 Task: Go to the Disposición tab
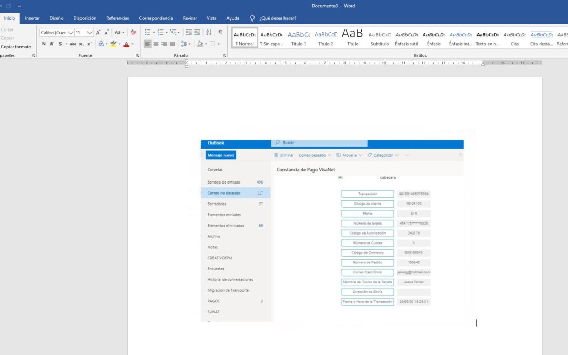85,18
